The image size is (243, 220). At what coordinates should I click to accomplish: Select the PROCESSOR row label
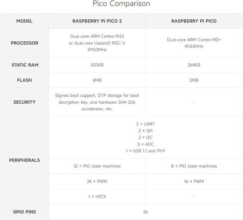pyautogui.click(x=24, y=43)
